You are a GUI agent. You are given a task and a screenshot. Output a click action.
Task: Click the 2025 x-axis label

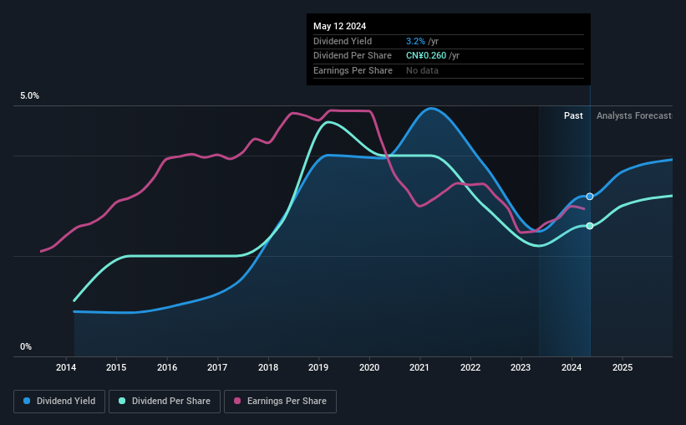tap(622, 367)
